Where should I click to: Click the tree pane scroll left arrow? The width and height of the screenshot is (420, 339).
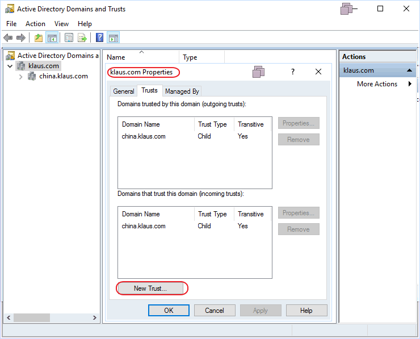[9, 317]
